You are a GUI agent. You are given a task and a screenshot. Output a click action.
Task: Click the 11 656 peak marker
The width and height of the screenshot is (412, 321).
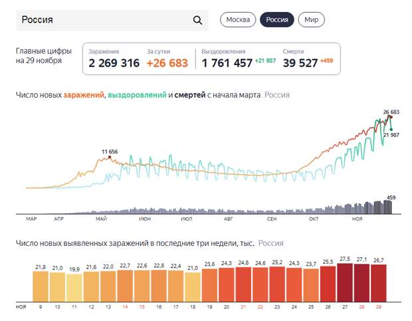(x=110, y=157)
